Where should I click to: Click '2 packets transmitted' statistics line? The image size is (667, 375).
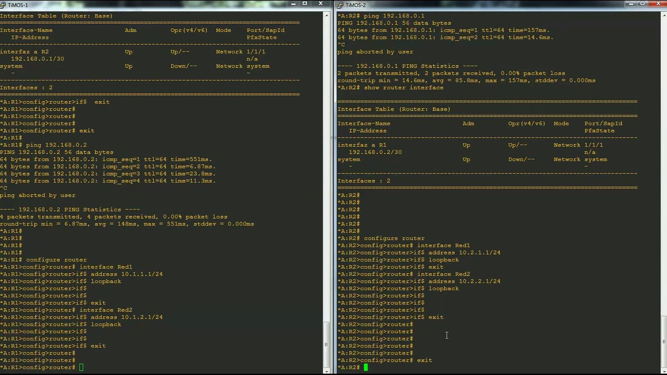[451, 73]
